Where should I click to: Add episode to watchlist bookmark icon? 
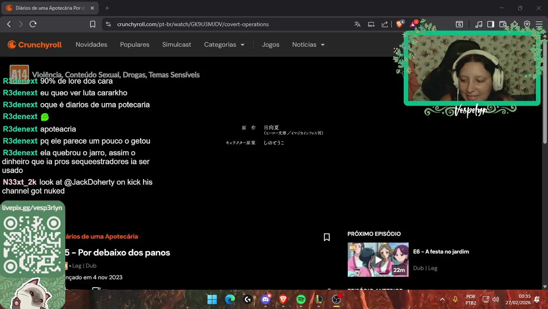click(x=327, y=237)
